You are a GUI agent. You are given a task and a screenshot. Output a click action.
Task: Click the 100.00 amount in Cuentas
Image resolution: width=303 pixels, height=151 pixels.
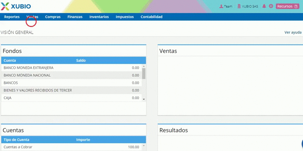134,147
